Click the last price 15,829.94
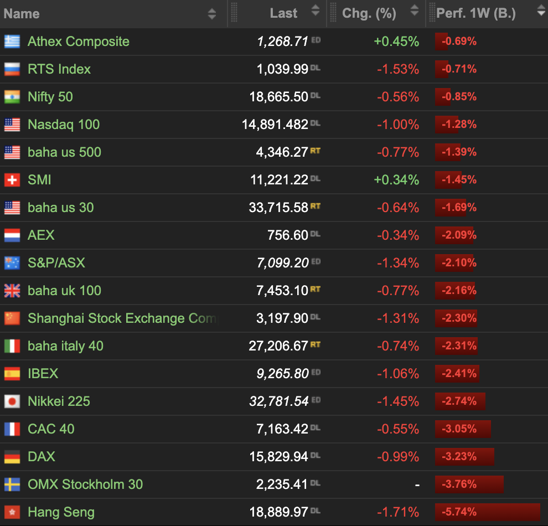This screenshot has height=526, width=548. pyautogui.click(x=278, y=457)
